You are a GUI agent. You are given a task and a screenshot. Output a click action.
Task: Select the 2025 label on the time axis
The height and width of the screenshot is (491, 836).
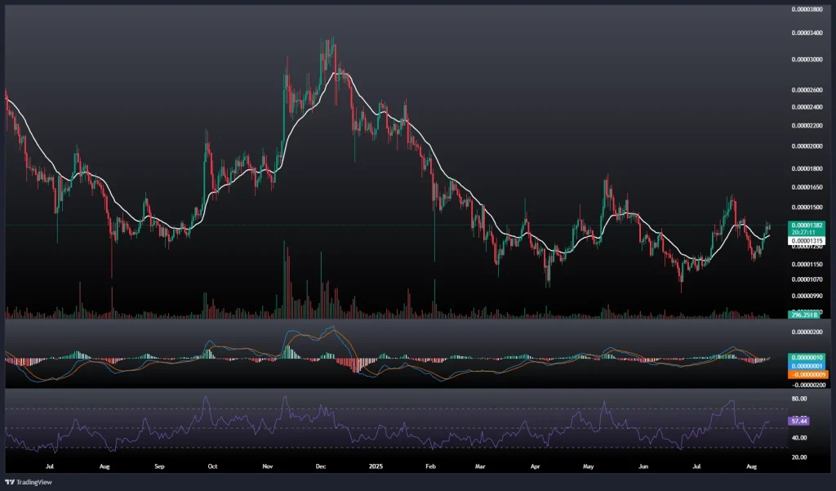click(x=374, y=466)
